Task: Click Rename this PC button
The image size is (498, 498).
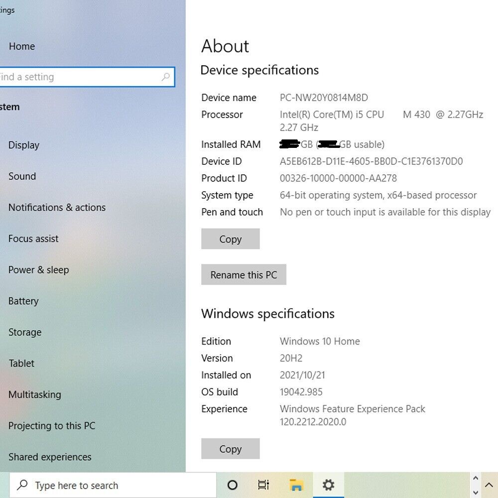Action: (x=244, y=274)
